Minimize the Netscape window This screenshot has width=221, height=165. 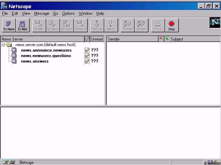[201, 6]
